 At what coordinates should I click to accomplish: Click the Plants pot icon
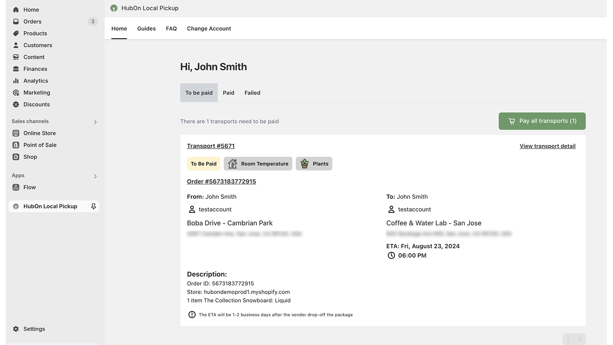[x=305, y=164]
